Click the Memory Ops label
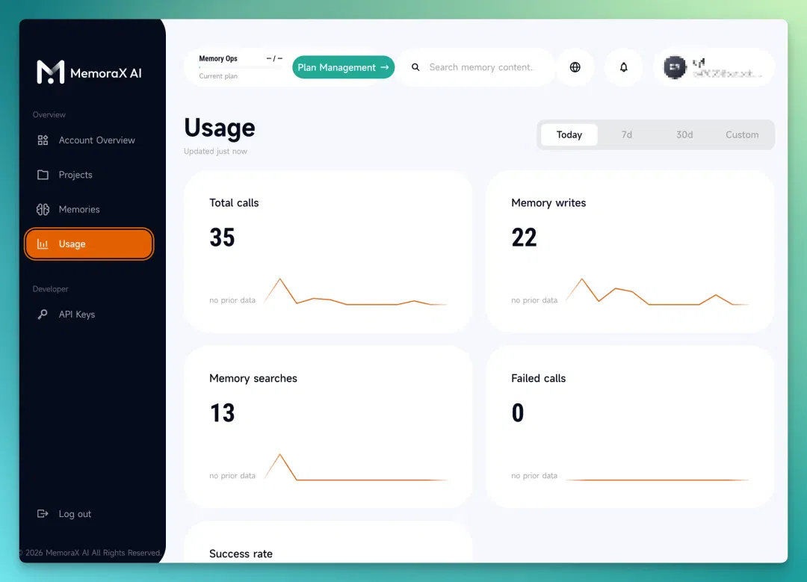 pos(218,59)
